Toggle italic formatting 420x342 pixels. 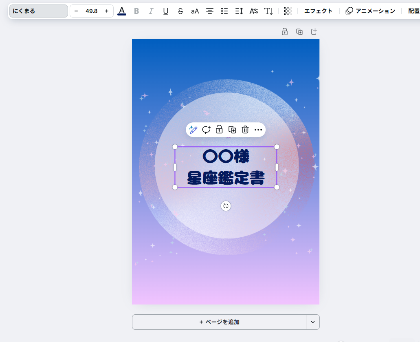point(151,11)
